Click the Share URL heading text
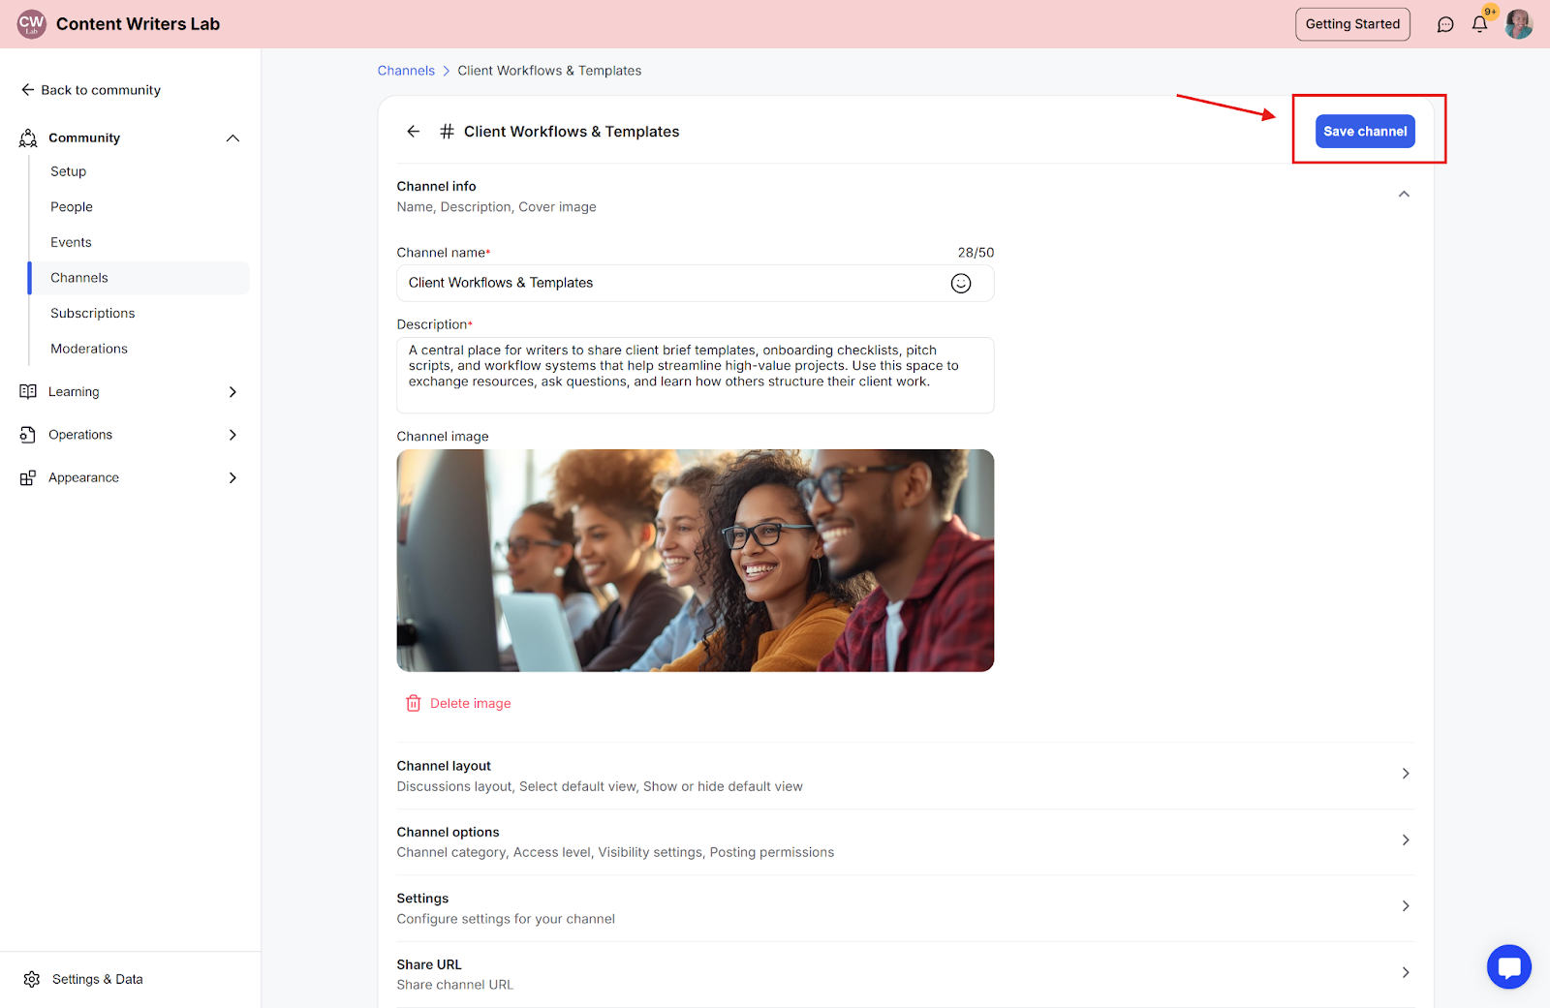The width and height of the screenshot is (1550, 1008). click(429, 964)
